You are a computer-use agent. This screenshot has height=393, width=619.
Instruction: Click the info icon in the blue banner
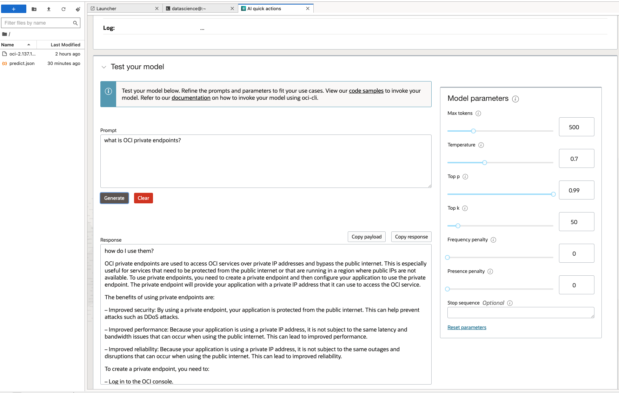(x=108, y=91)
